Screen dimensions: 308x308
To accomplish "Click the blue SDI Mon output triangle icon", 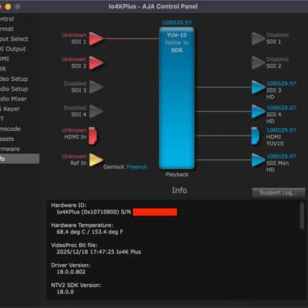I will 259,160.
